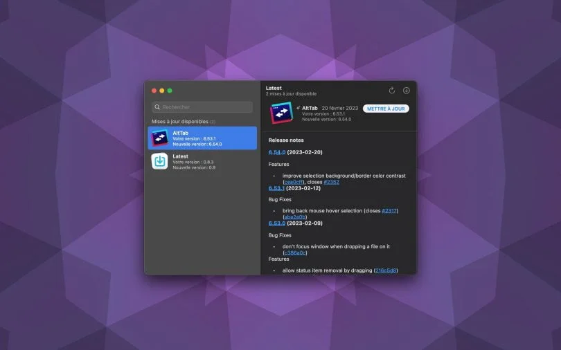Open commit link c386a0c
Screen dimensions: 561x350
(x=295, y=253)
